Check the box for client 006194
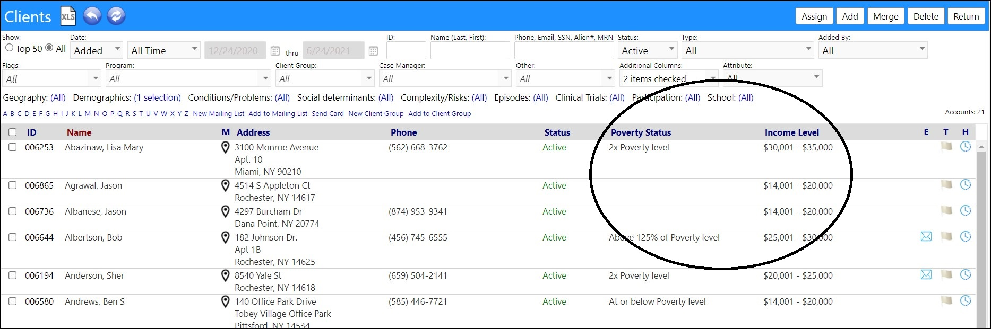Viewport: 991px width, 329px height. coord(13,275)
